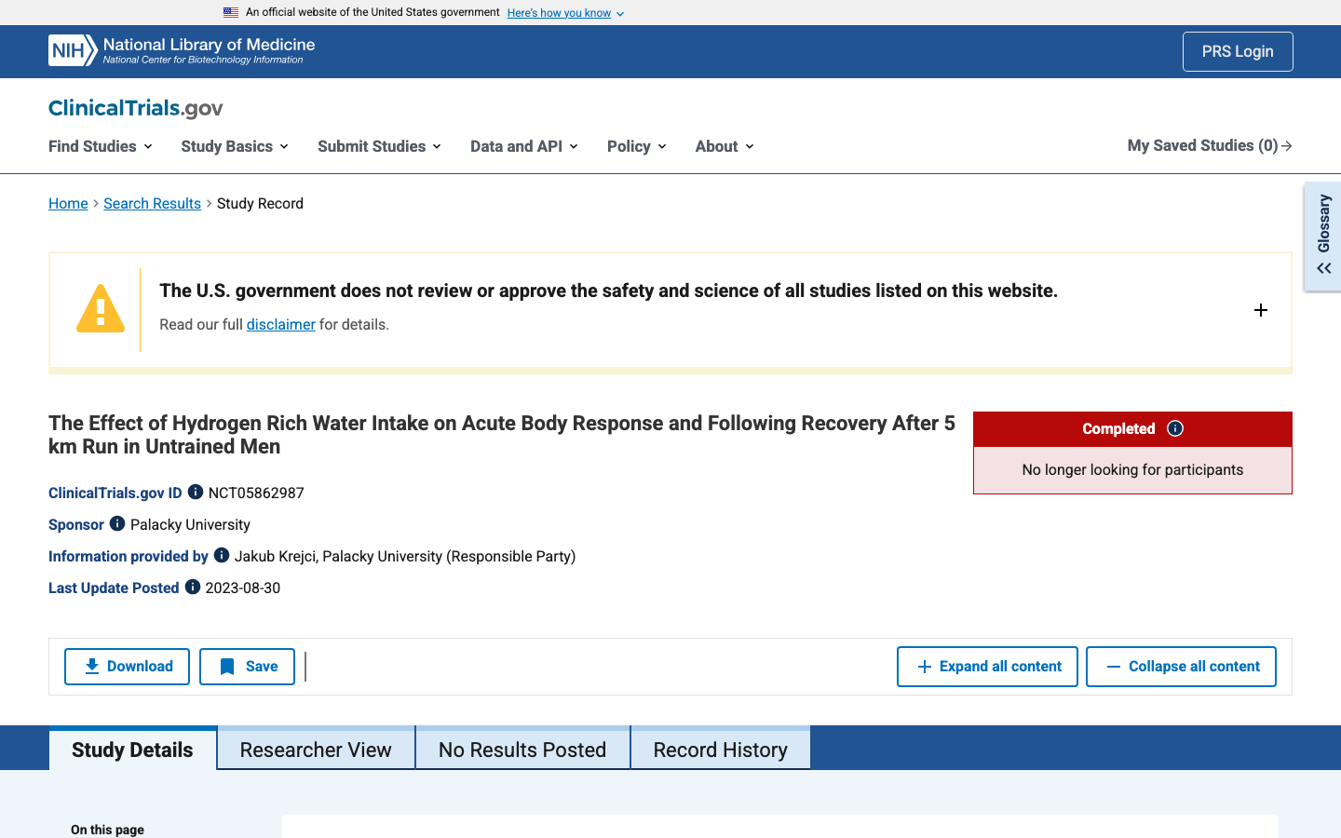Open info icon beside Last Update Posted
Image resolution: width=1341 pixels, height=838 pixels.
pyautogui.click(x=193, y=587)
